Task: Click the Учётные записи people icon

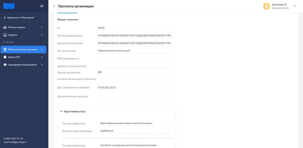Action: tap(5, 27)
